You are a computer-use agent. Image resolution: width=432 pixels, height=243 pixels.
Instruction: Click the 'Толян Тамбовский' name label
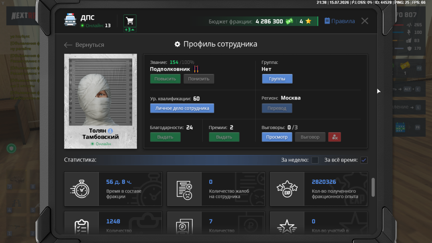(100, 134)
